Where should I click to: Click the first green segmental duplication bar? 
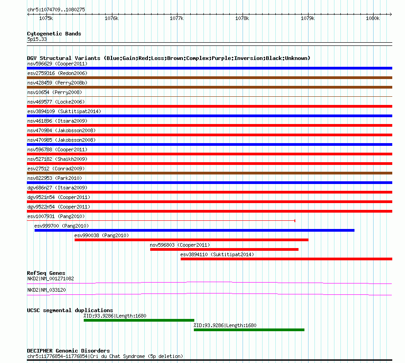pos(139,320)
